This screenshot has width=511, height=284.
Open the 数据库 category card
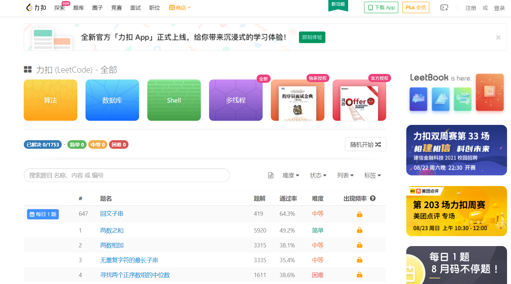pos(112,100)
